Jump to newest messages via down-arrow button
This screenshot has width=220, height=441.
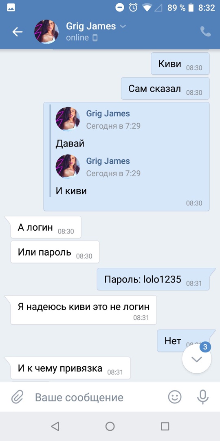[197, 359]
